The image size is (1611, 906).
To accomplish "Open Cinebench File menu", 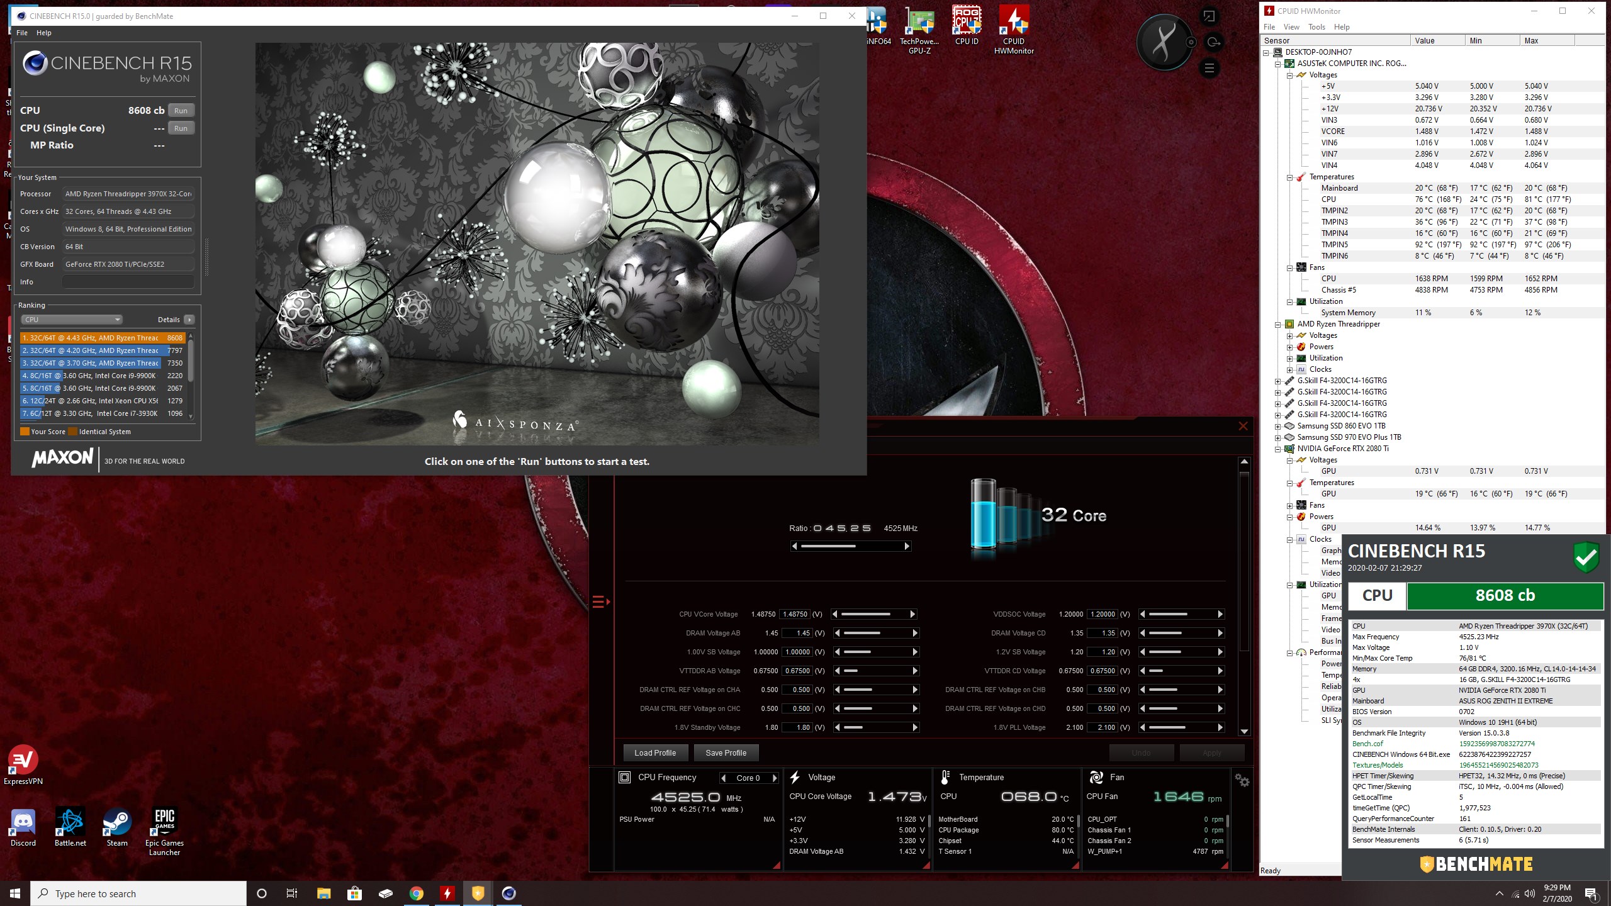I will point(22,33).
